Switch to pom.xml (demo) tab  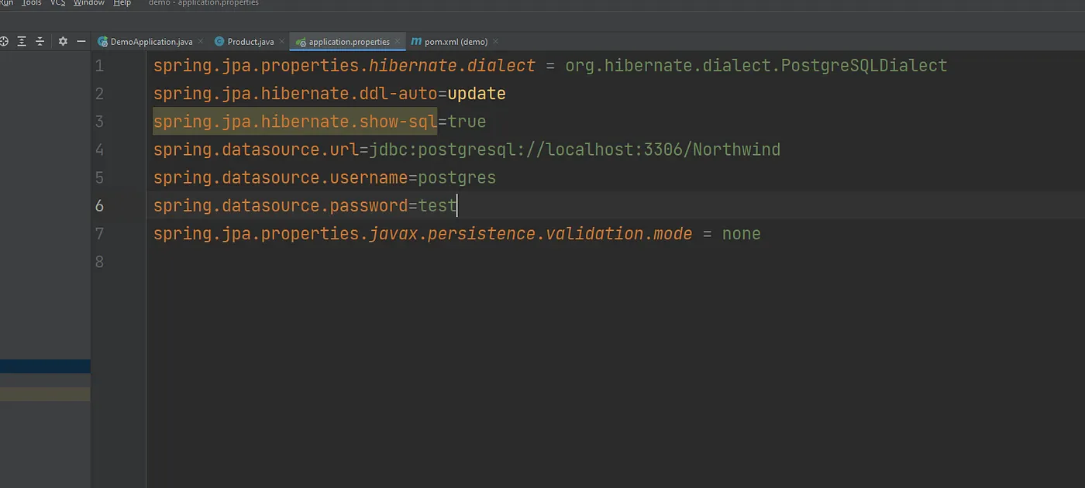click(456, 42)
